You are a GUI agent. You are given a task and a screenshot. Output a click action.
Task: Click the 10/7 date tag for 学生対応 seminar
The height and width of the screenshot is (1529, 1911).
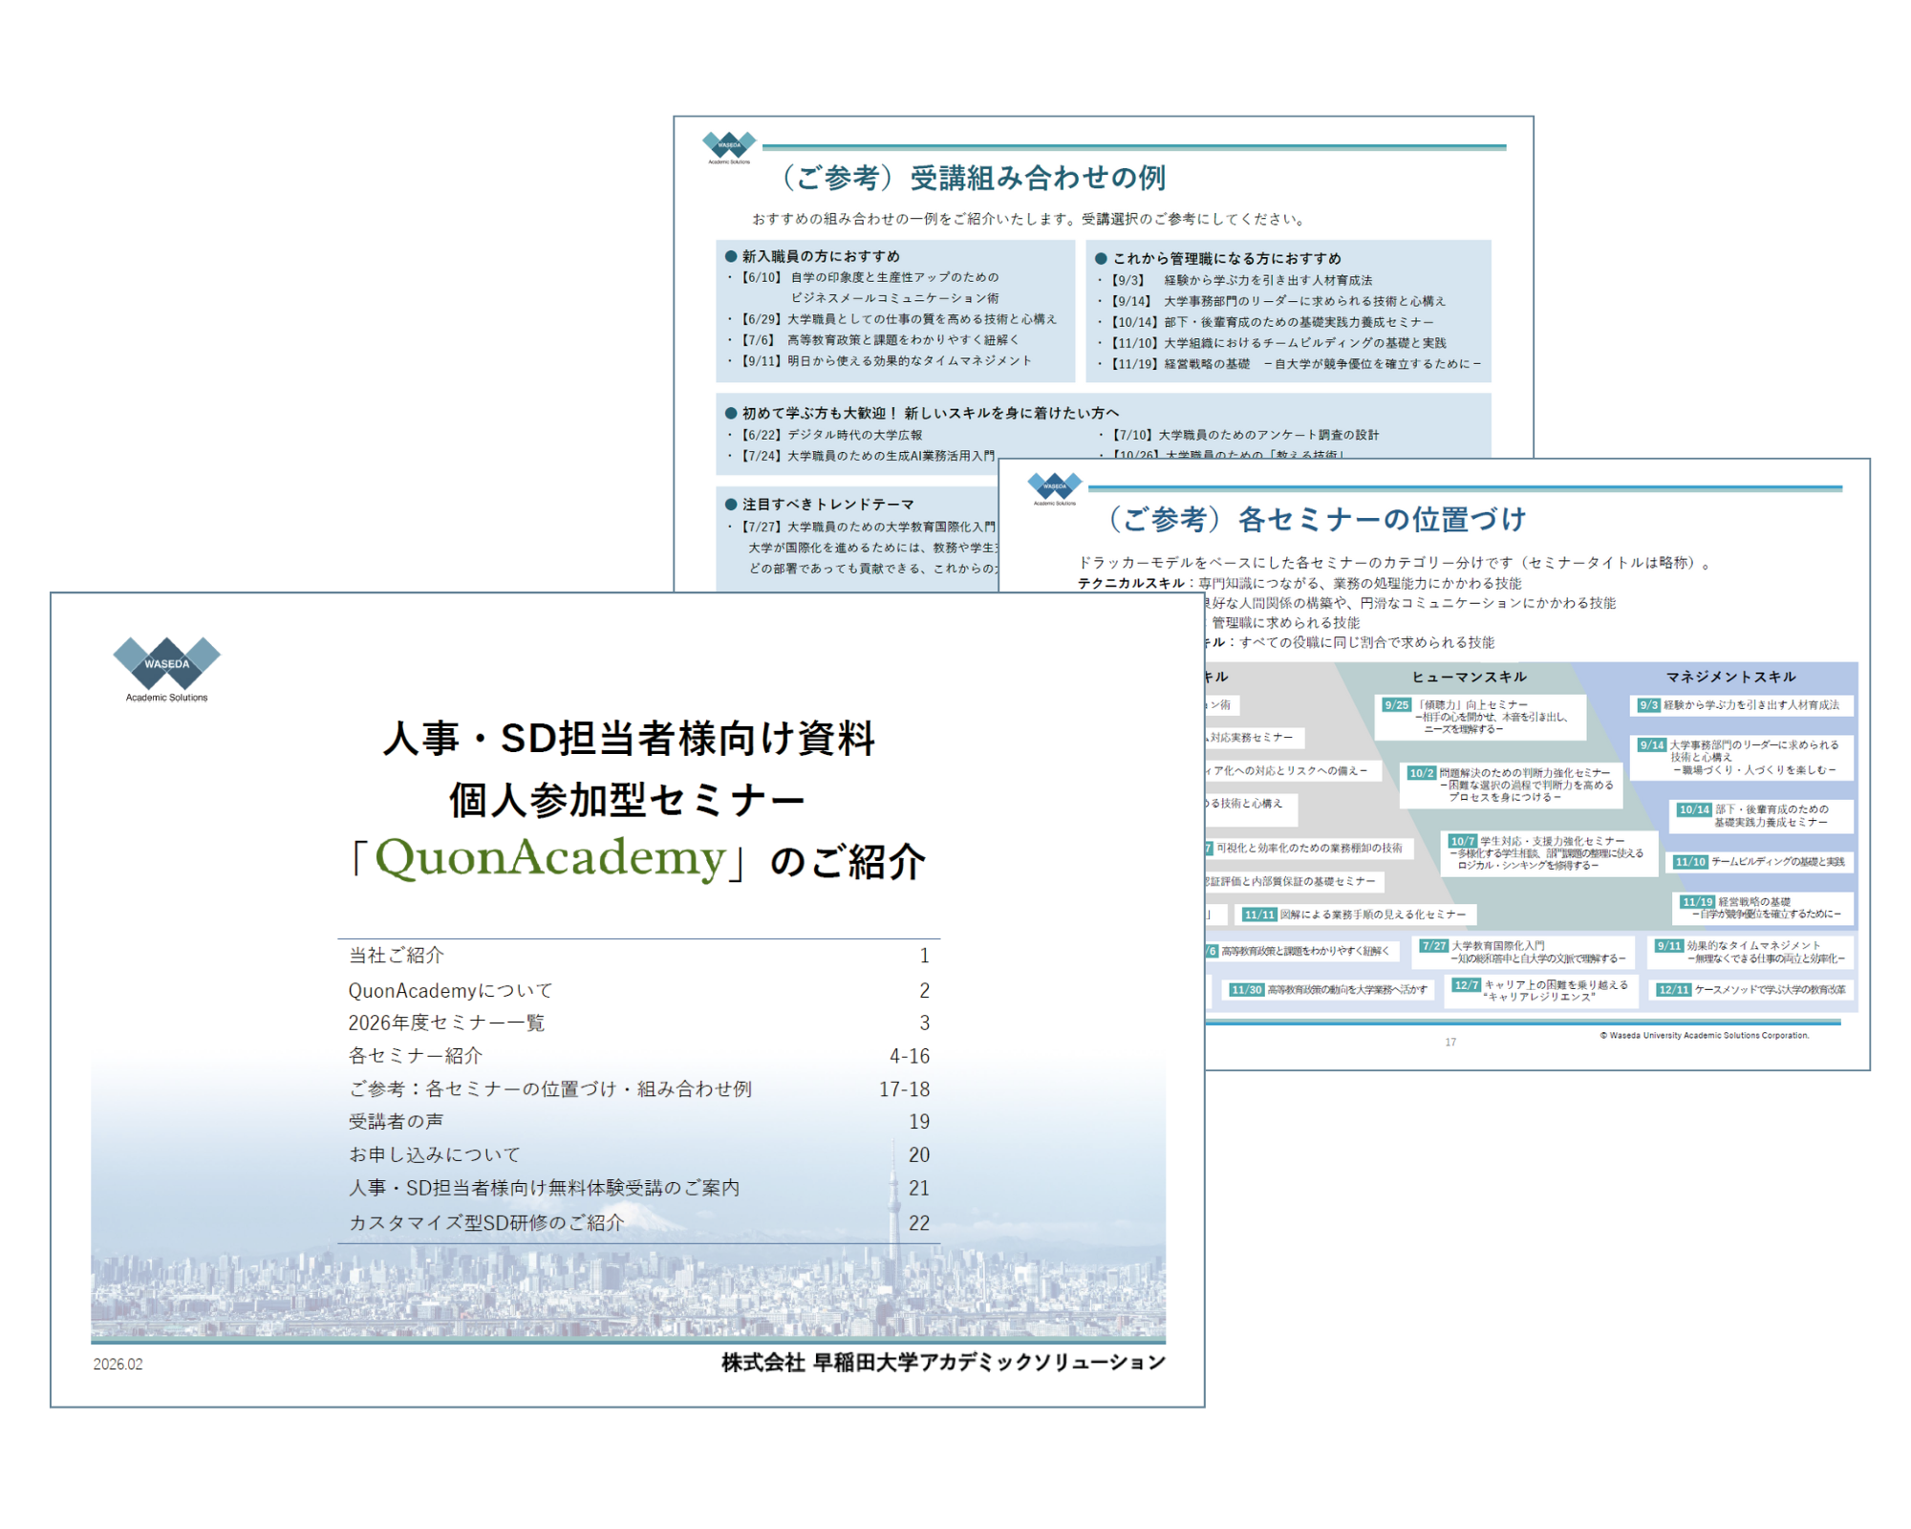coord(1462,841)
